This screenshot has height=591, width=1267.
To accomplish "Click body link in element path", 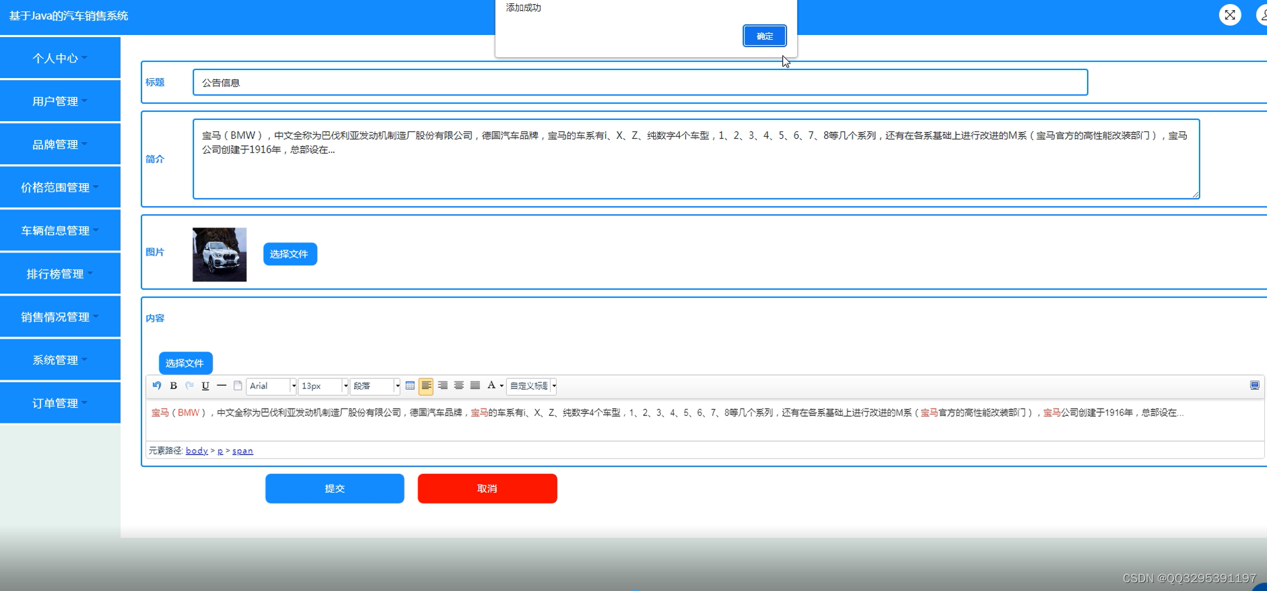I will [x=197, y=450].
